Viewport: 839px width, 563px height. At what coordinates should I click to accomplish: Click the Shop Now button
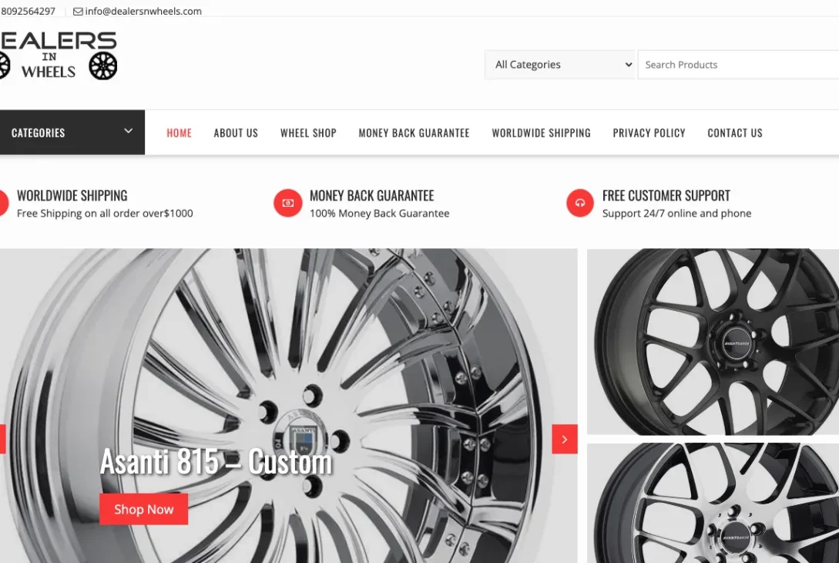(143, 509)
